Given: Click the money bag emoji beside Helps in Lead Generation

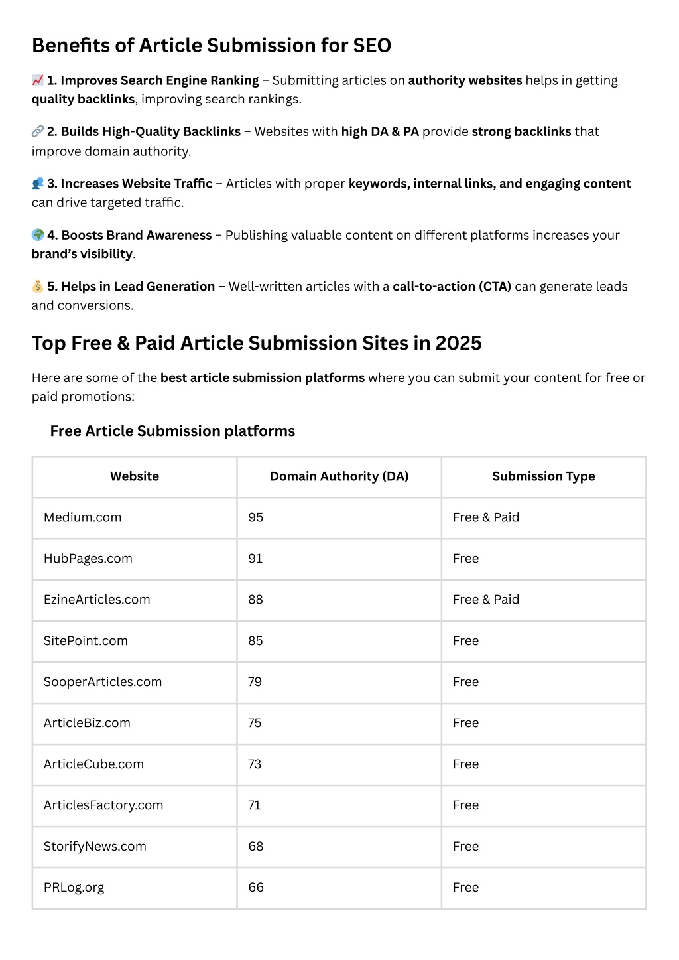Looking at the screenshot, I should 38,286.
